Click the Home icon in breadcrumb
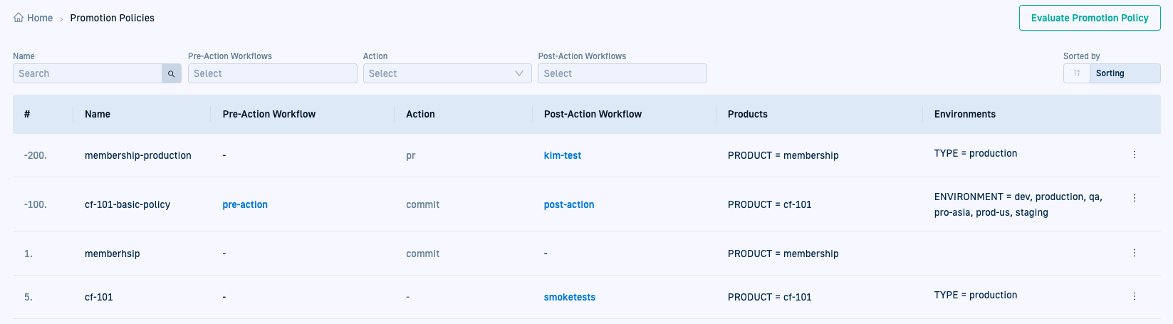This screenshot has width=1173, height=324. pos(19,18)
